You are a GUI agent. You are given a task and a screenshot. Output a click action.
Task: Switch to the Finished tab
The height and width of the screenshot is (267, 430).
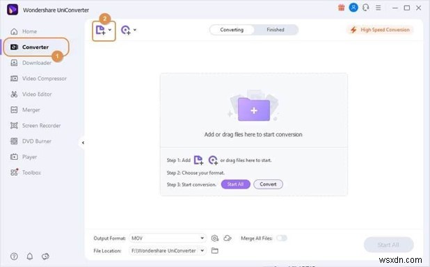click(x=276, y=30)
